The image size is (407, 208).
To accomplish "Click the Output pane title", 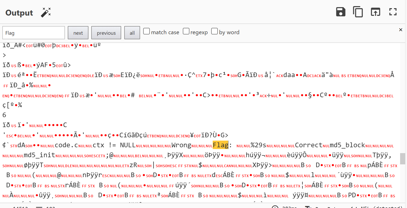I will click(19, 13).
